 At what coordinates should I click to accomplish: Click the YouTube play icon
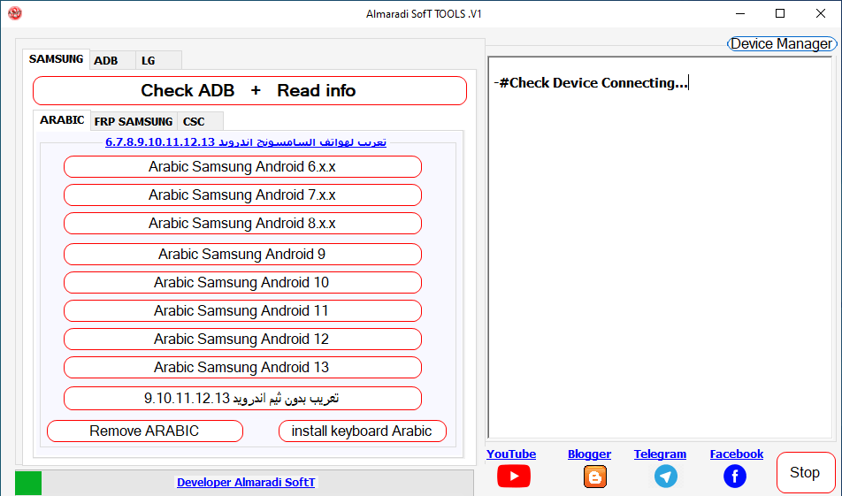click(x=513, y=477)
